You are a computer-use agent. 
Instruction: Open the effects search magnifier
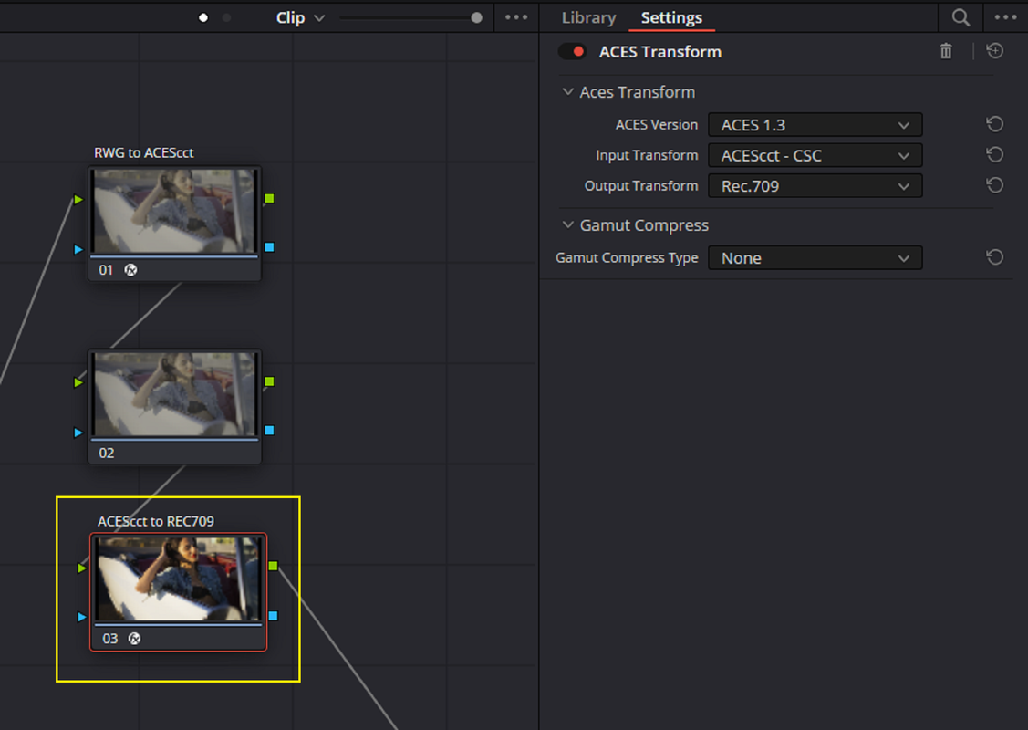[961, 17]
